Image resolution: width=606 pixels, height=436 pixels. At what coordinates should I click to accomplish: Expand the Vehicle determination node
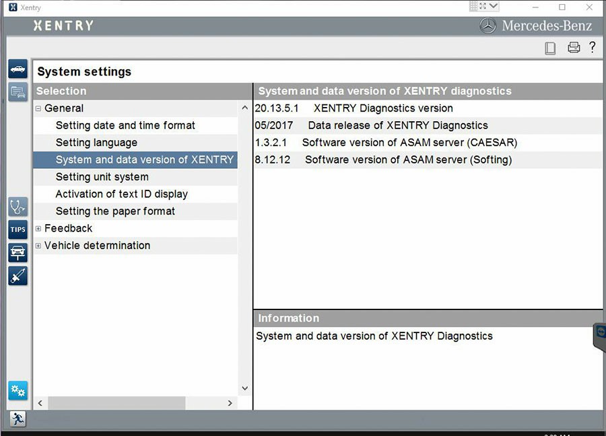(38, 246)
